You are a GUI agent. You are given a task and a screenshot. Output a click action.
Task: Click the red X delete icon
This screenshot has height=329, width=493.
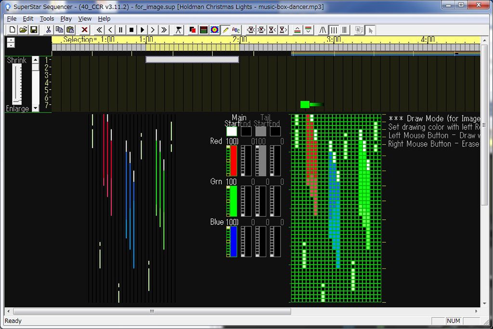[85, 30]
